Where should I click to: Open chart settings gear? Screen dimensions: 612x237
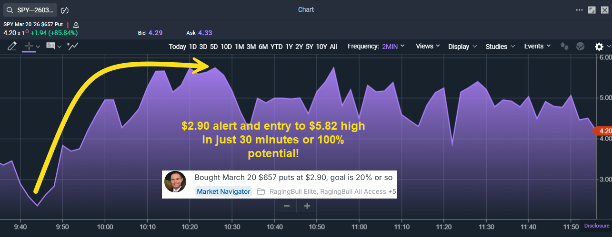click(599, 47)
